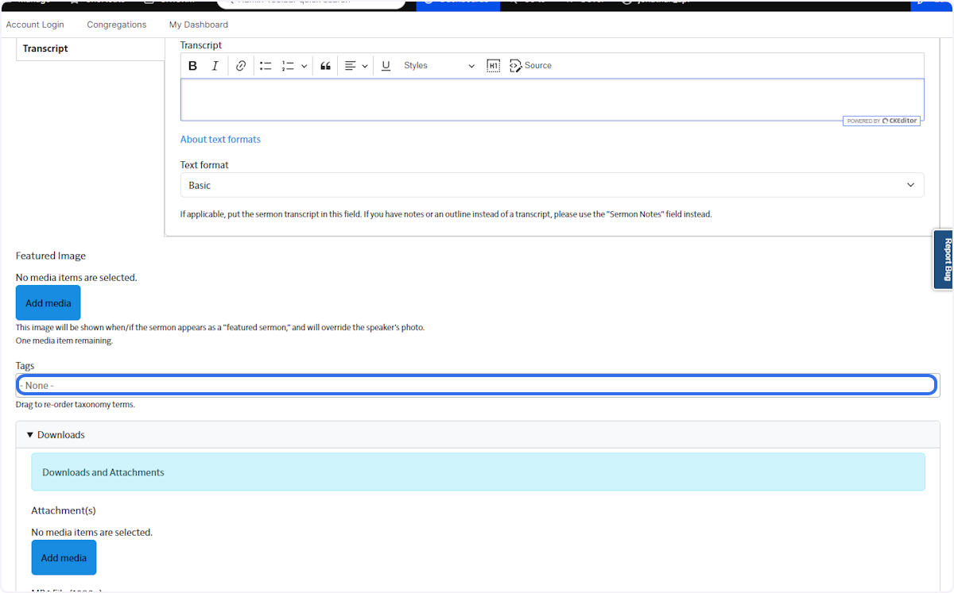Image resolution: width=954 pixels, height=593 pixels.
Task: Click 'Drag to re-order taxonomy terms.' text
Action: [76, 405]
